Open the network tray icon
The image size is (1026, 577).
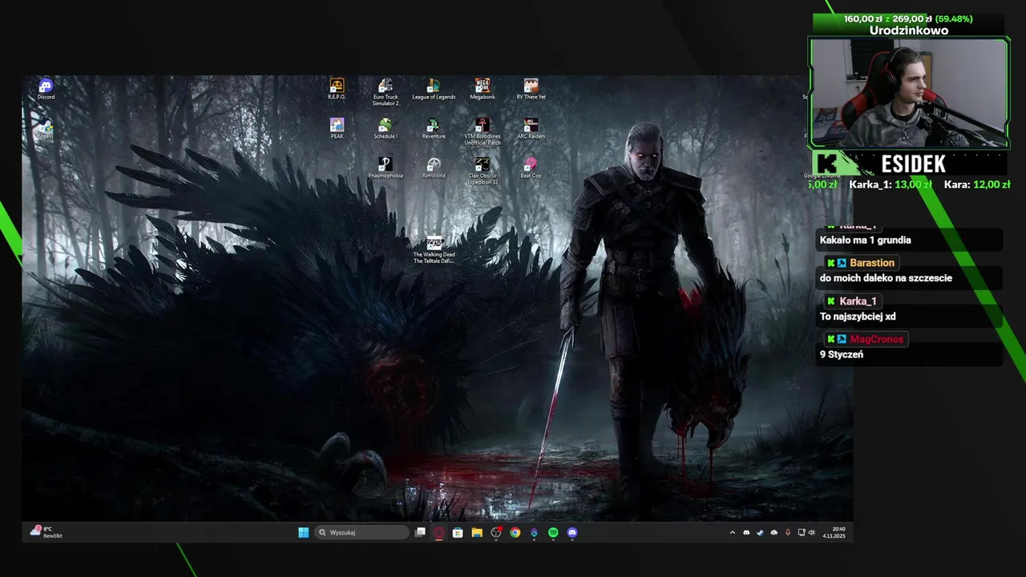pyautogui.click(x=802, y=532)
